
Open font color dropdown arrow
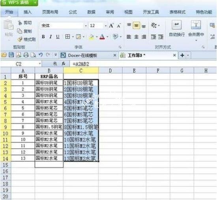click(x=107, y=37)
